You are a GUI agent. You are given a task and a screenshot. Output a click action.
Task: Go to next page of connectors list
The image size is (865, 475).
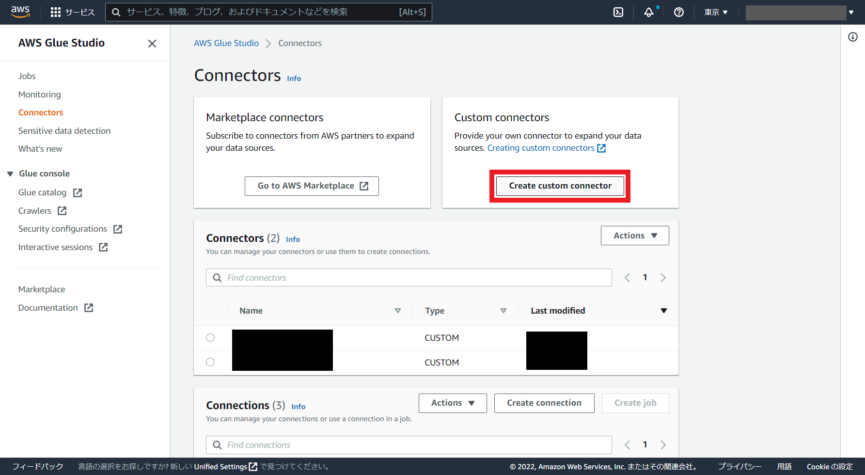point(663,278)
